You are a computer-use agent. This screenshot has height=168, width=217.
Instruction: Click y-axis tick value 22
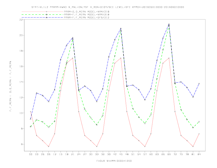click(21, 20)
